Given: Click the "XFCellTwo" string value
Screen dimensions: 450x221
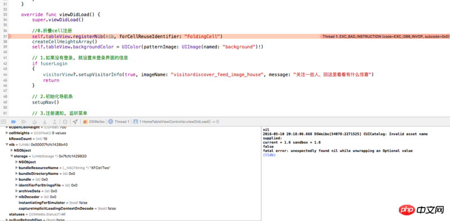Looking at the screenshot, I should pos(100,168).
